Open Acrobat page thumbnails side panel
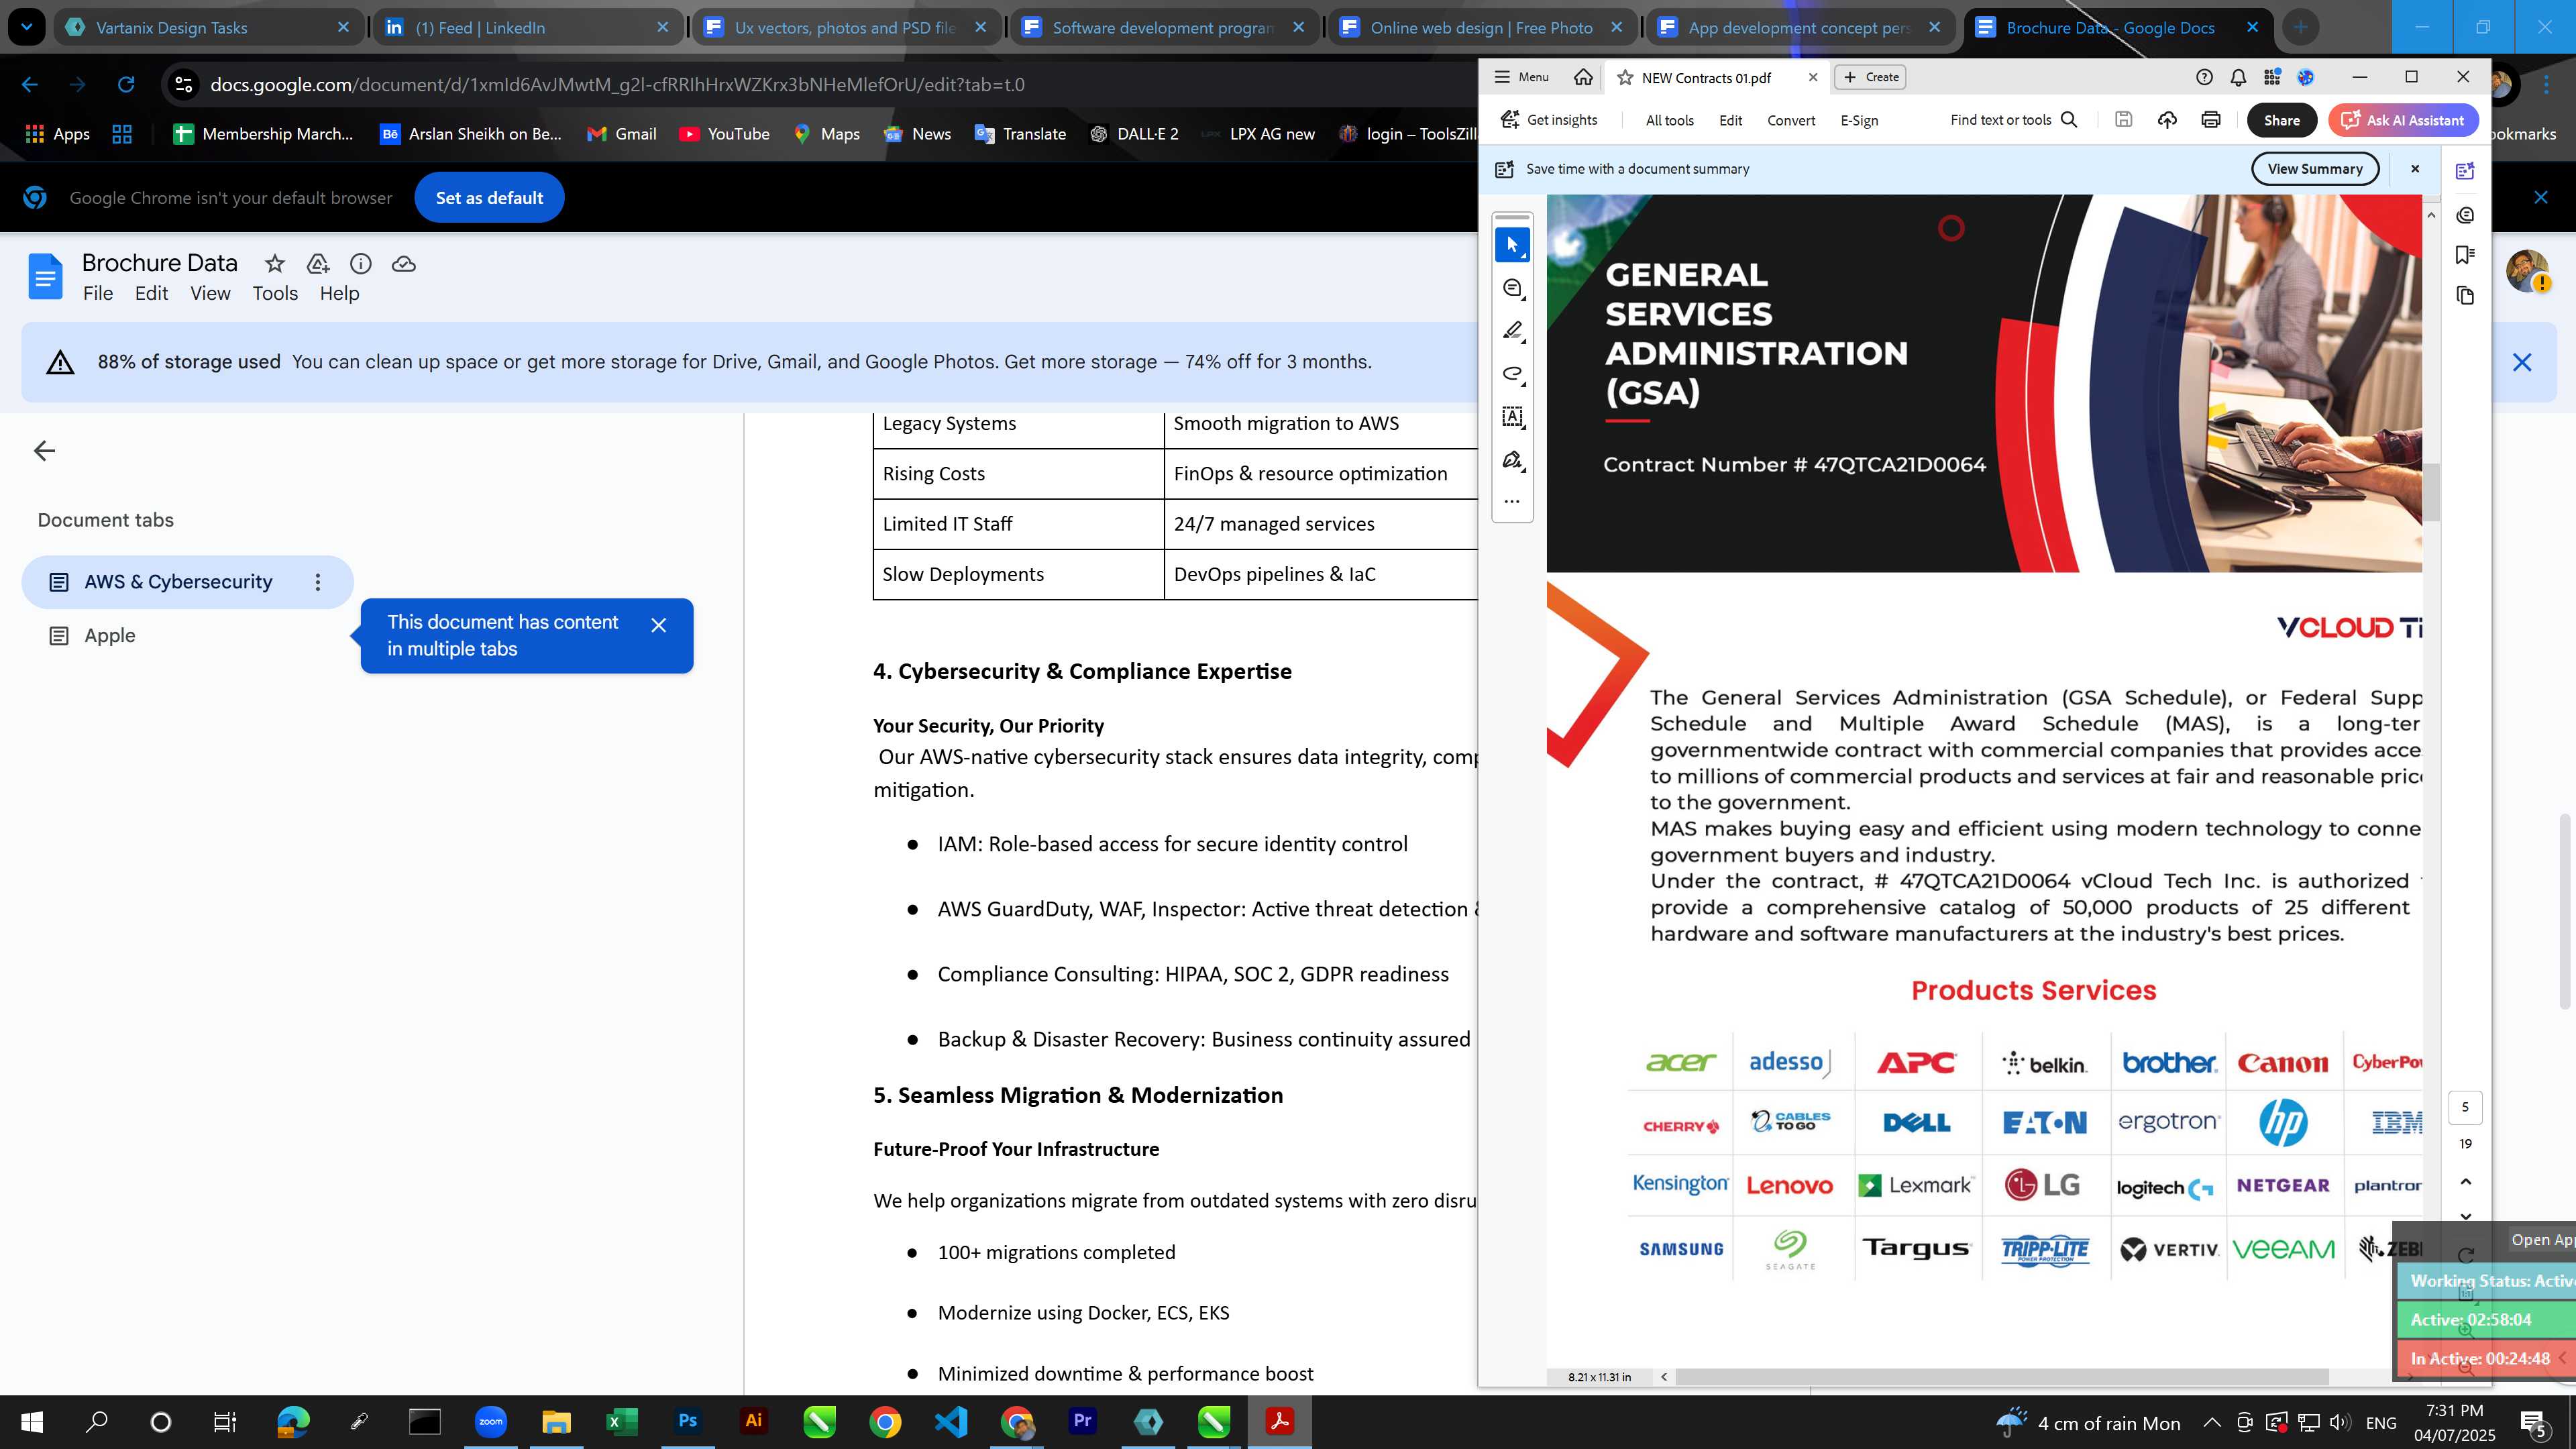This screenshot has height=1449, width=2576. (x=2465, y=296)
